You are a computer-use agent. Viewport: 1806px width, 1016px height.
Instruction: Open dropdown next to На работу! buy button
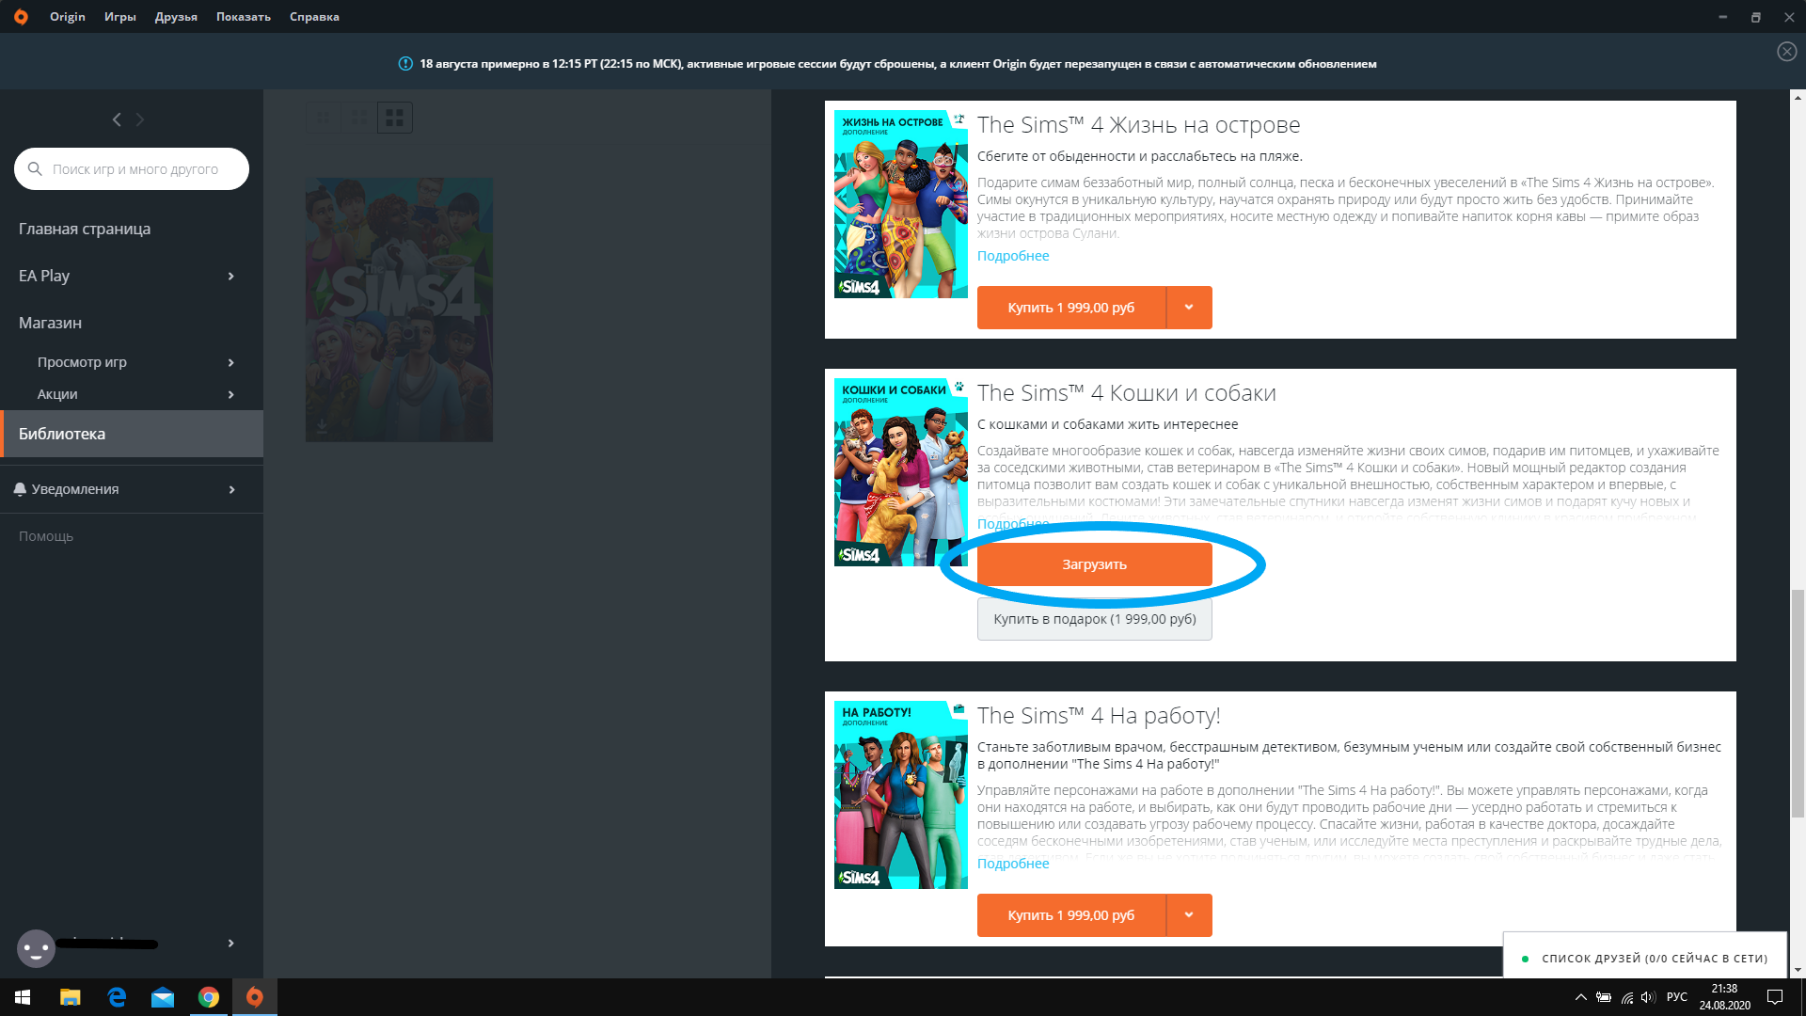click(1189, 915)
